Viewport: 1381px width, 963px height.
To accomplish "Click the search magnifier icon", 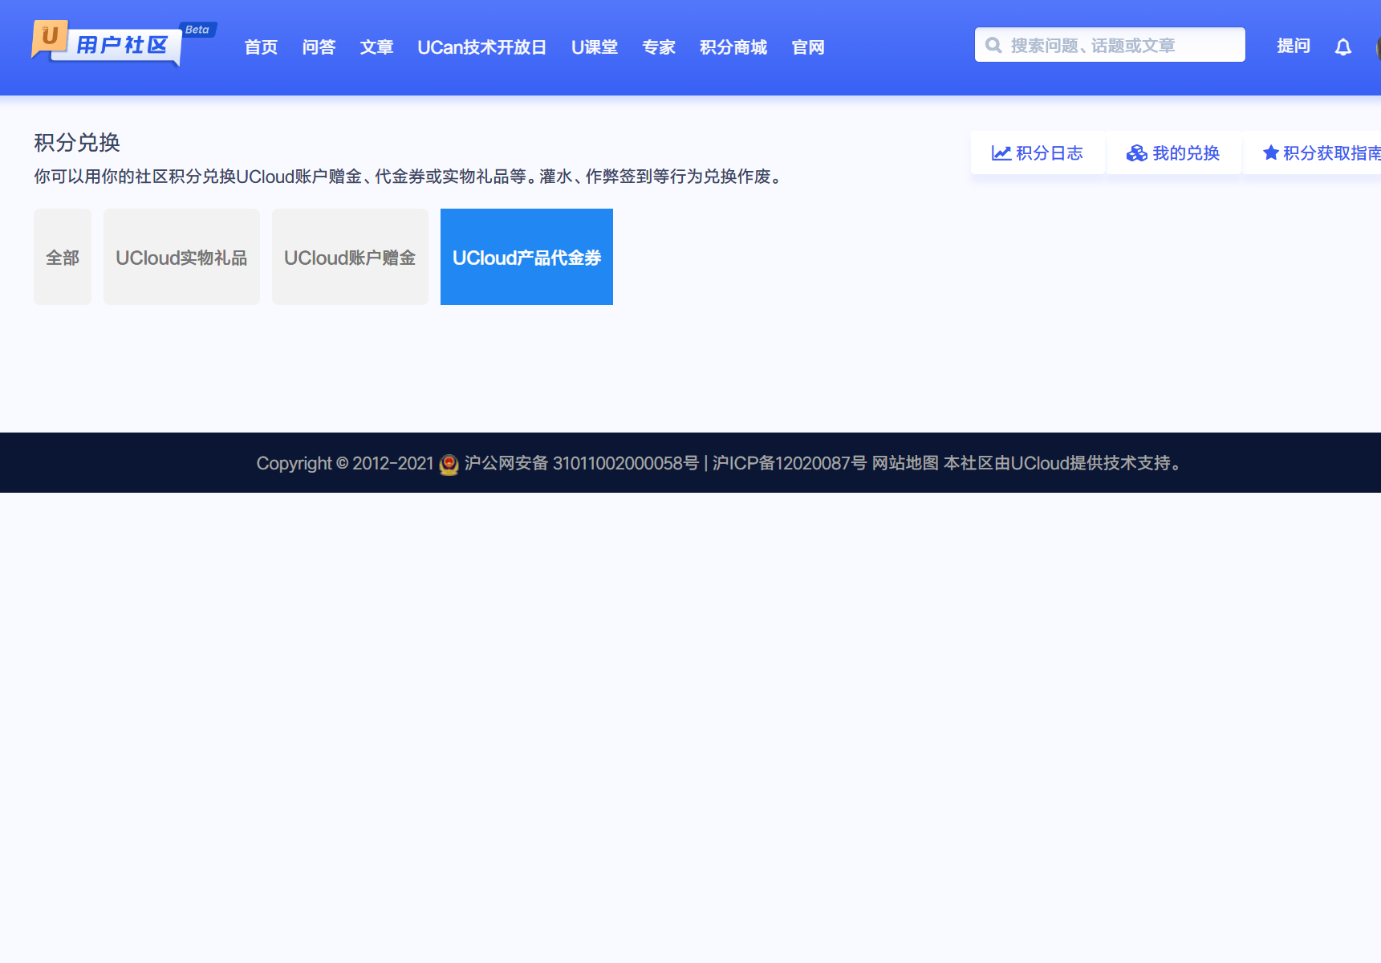I will pos(993,45).
